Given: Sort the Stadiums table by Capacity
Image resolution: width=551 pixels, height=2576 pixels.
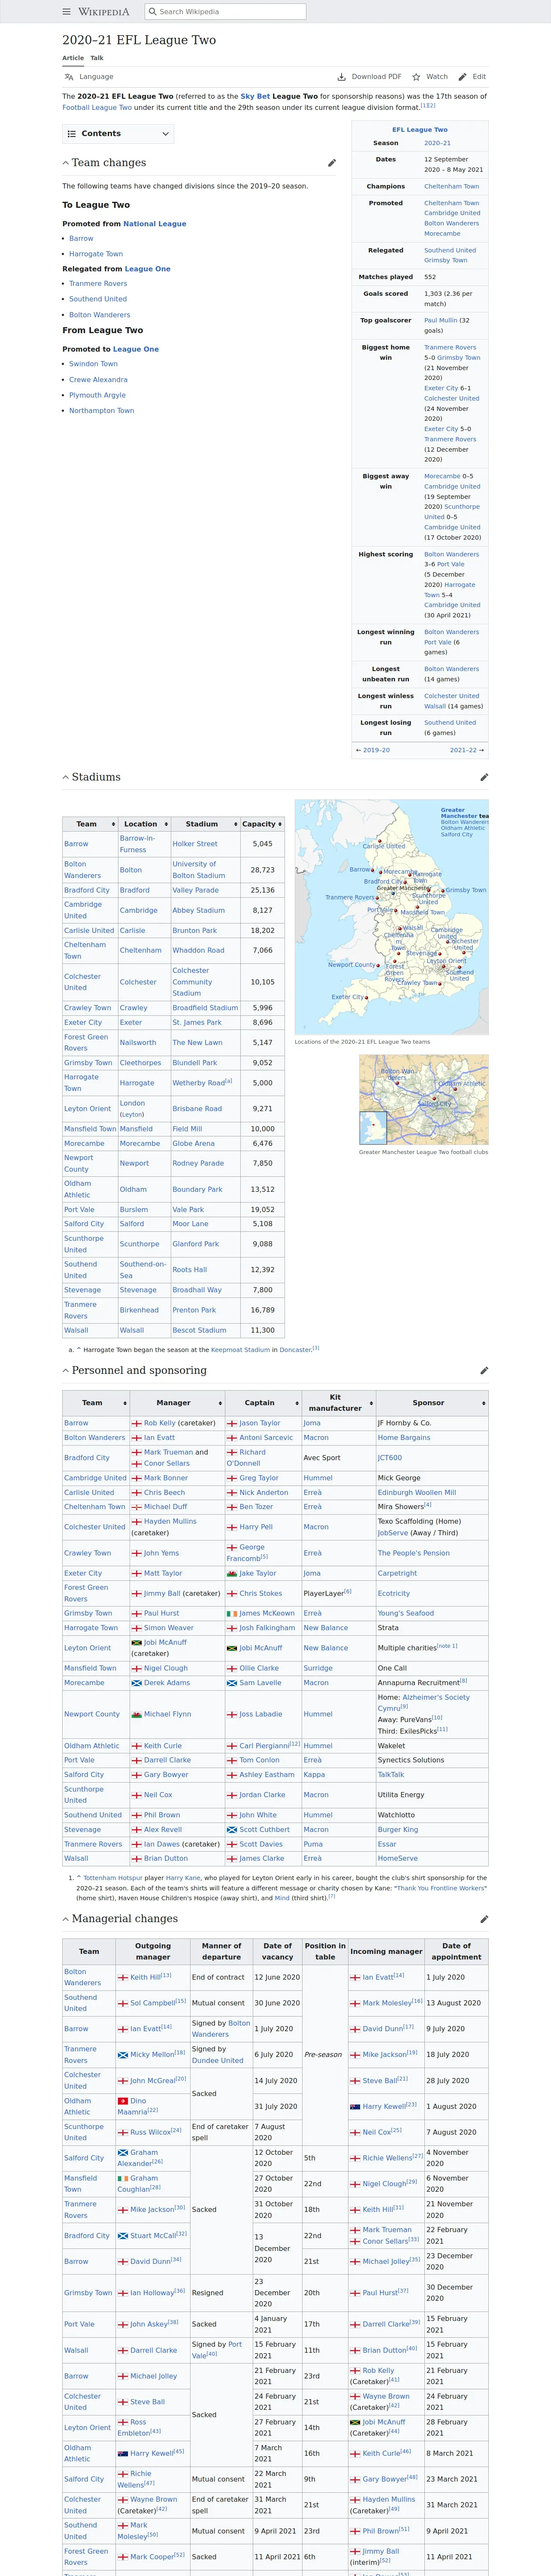Looking at the screenshot, I should (x=262, y=824).
